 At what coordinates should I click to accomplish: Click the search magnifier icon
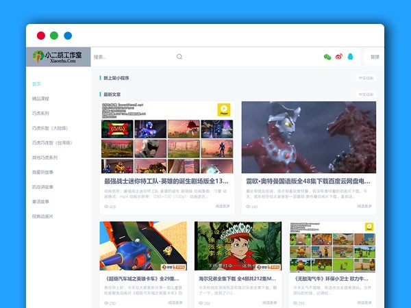[179, 57]
